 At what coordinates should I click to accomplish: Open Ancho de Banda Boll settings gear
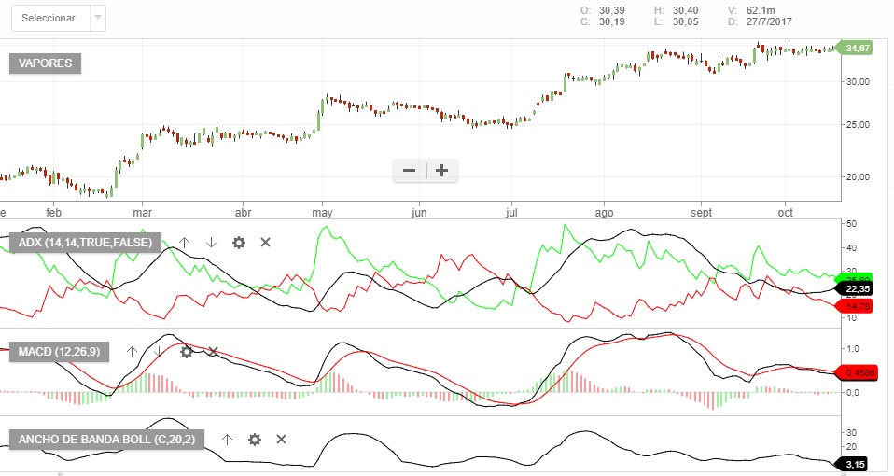[255, 440]
